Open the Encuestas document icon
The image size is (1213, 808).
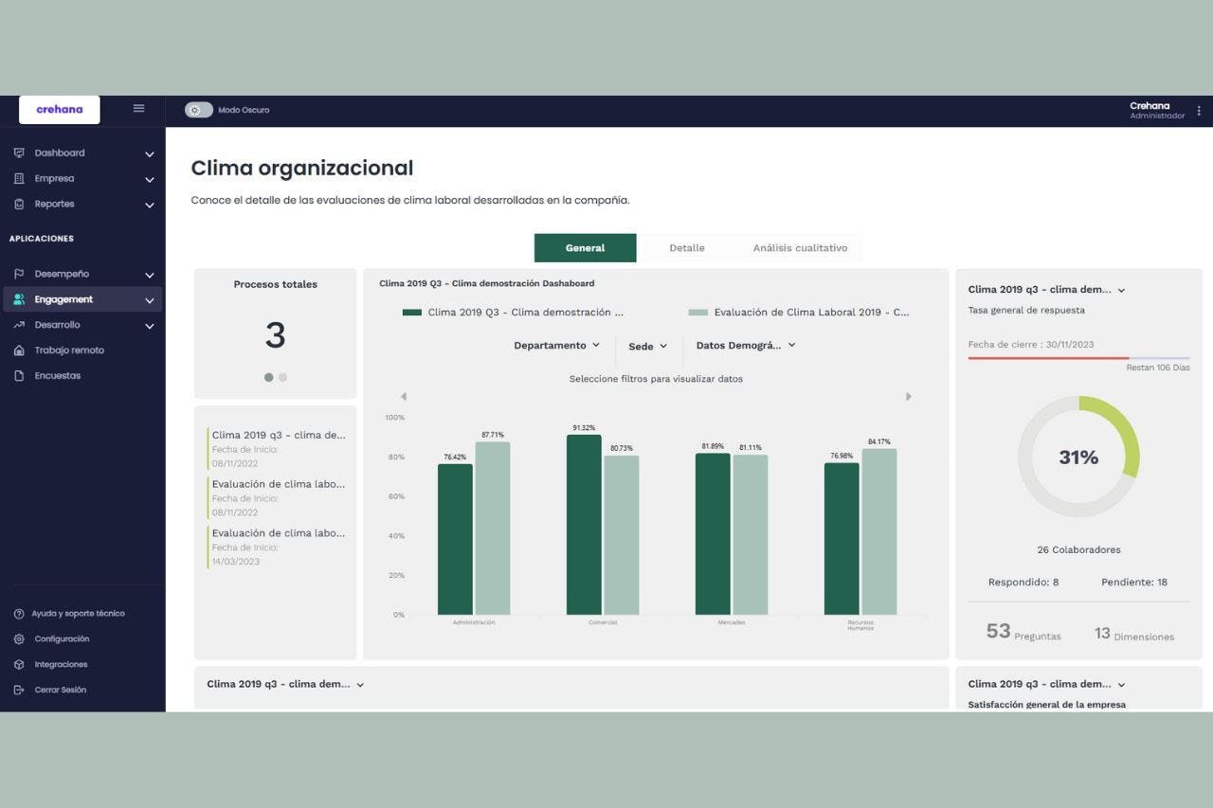click(17, 375)
